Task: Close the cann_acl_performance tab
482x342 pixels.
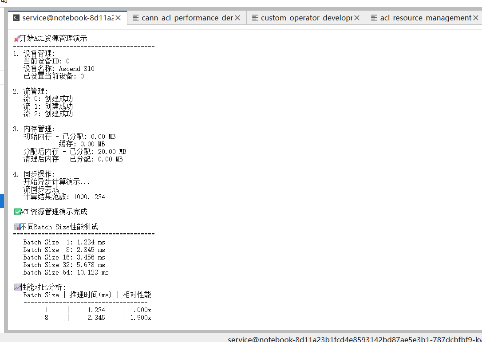Action: pyautogui.click(x=237, y=18)
